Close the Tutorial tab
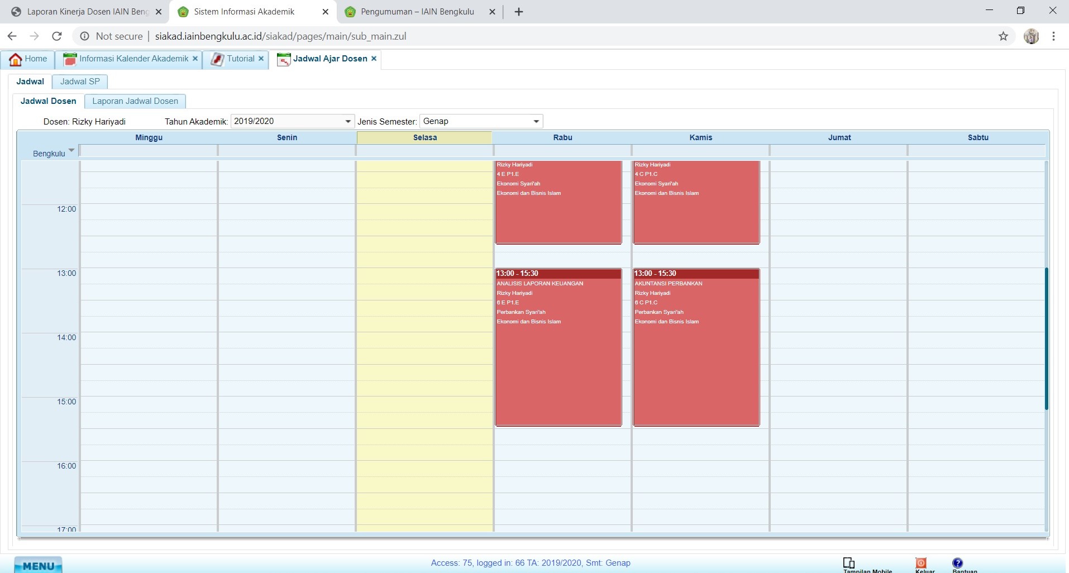The image size is (1069, 573). pyautogui.click(x=261, y=59)
